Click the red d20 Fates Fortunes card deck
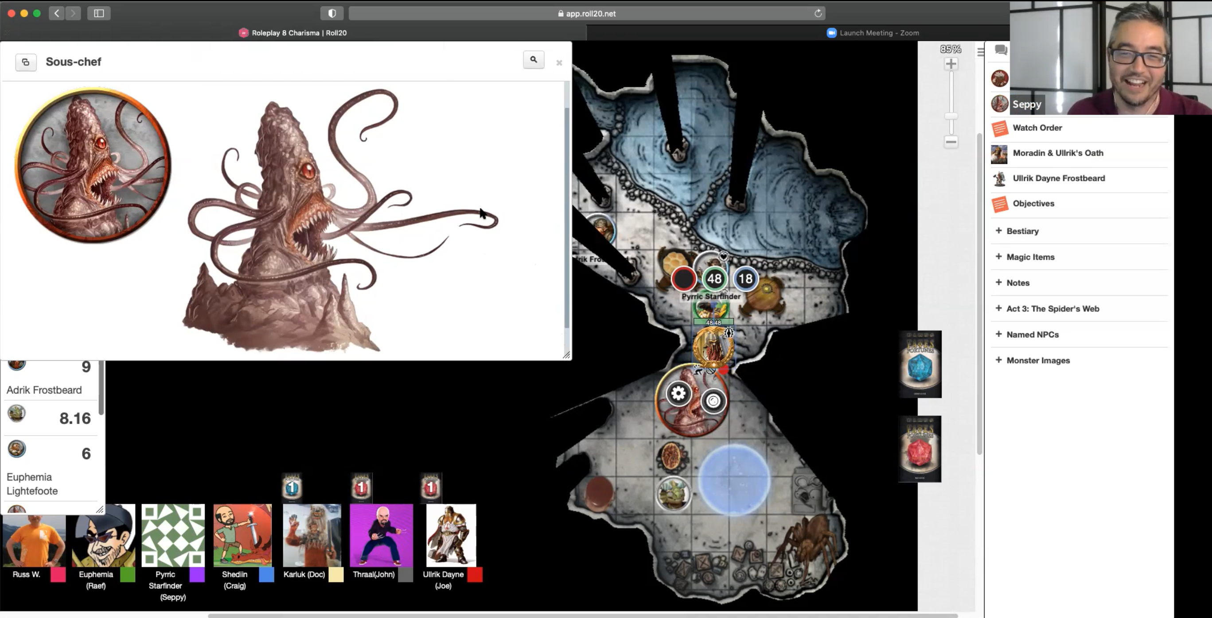 click(920, 449)
